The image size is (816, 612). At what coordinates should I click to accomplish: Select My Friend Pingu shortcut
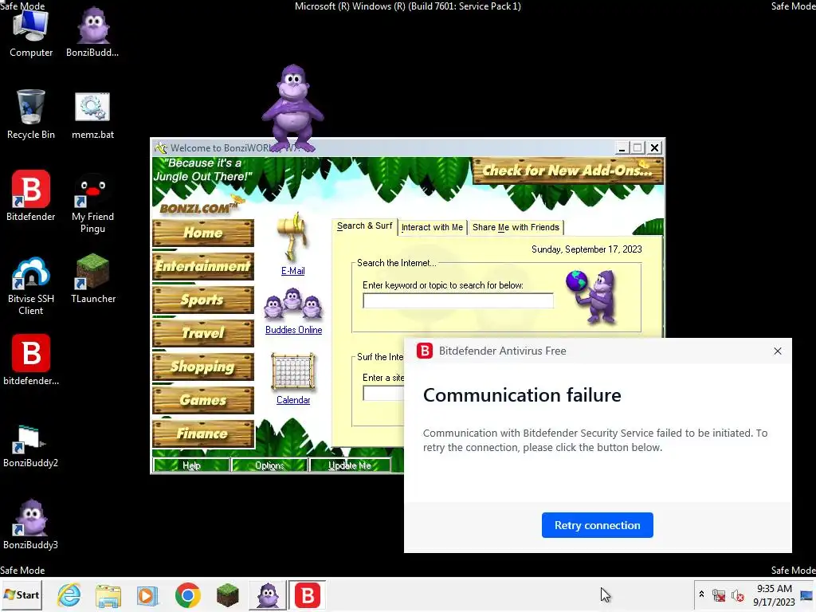[92, 203]
